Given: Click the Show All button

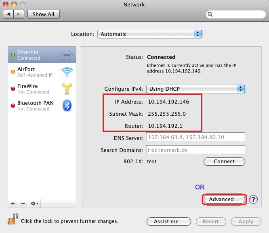Looking at the screenshot, I should click(x=44, y=14).
